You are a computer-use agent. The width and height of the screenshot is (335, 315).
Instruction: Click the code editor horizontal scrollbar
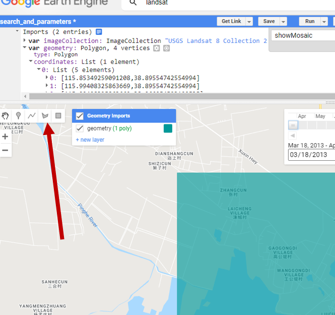click(181, 96)
